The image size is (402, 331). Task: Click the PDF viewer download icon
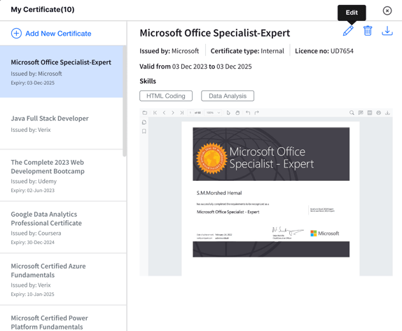(x=387, y=113)
